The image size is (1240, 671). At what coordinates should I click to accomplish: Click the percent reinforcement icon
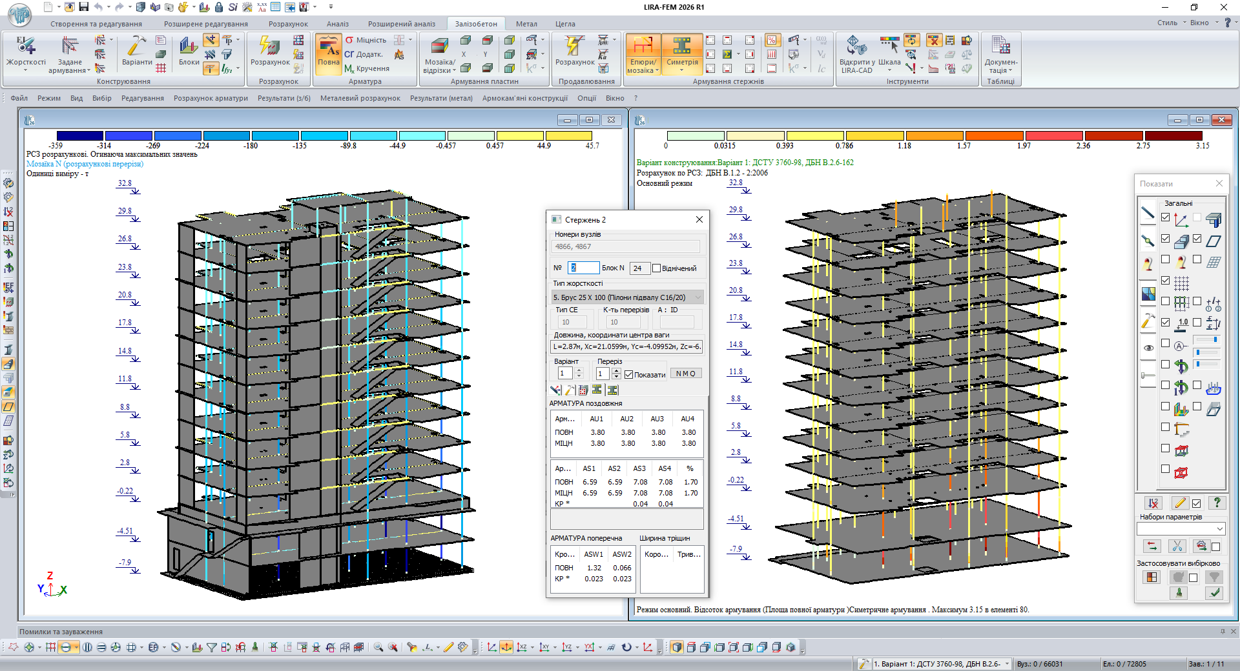(771, 40)
